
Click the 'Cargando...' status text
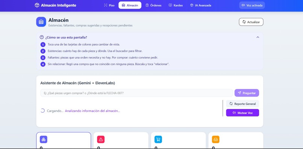point(55,111)
